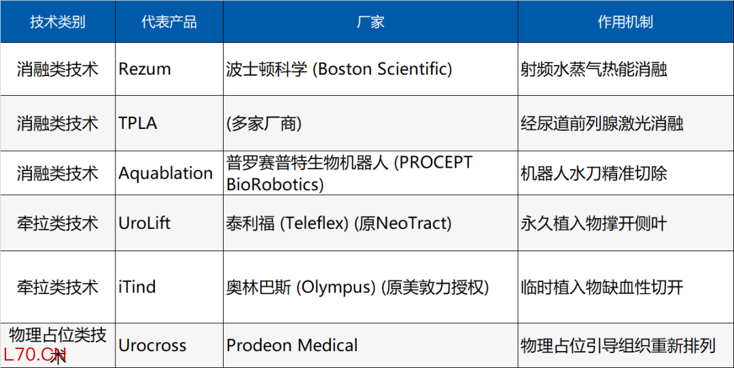Click the 技术类别 column header

58,22
